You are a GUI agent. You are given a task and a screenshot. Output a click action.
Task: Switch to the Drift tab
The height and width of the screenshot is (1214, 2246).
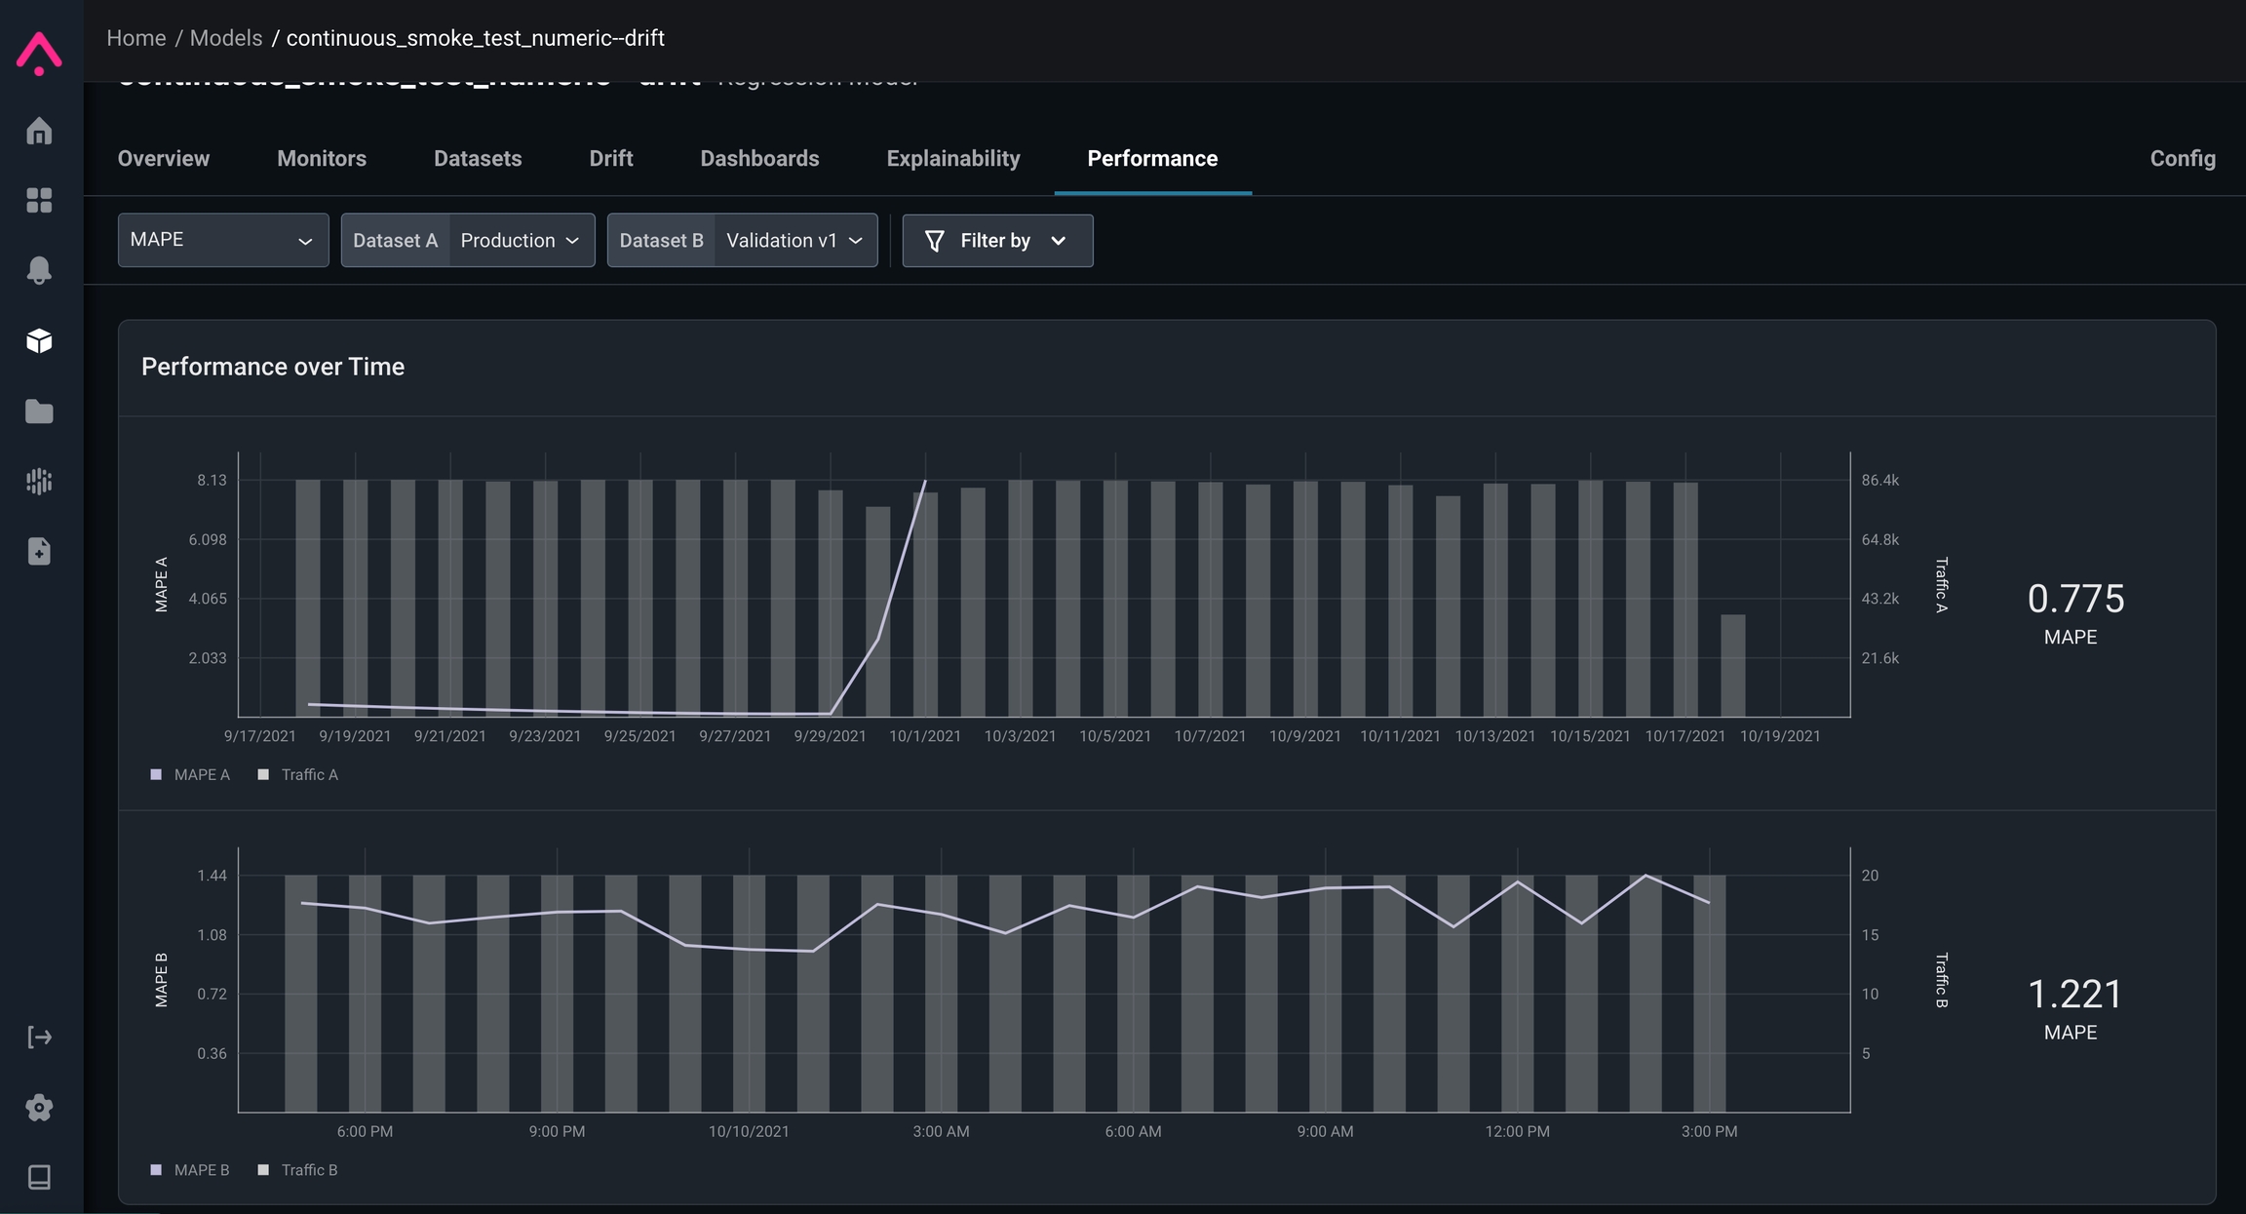click(610, 158)
